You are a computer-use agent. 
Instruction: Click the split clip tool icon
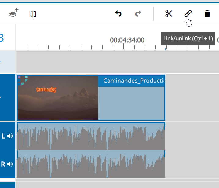pyautogui.click(x=33, y=14)
